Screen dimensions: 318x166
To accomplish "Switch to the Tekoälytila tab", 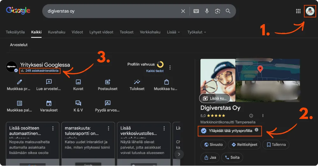I will (x=15, y=32).
